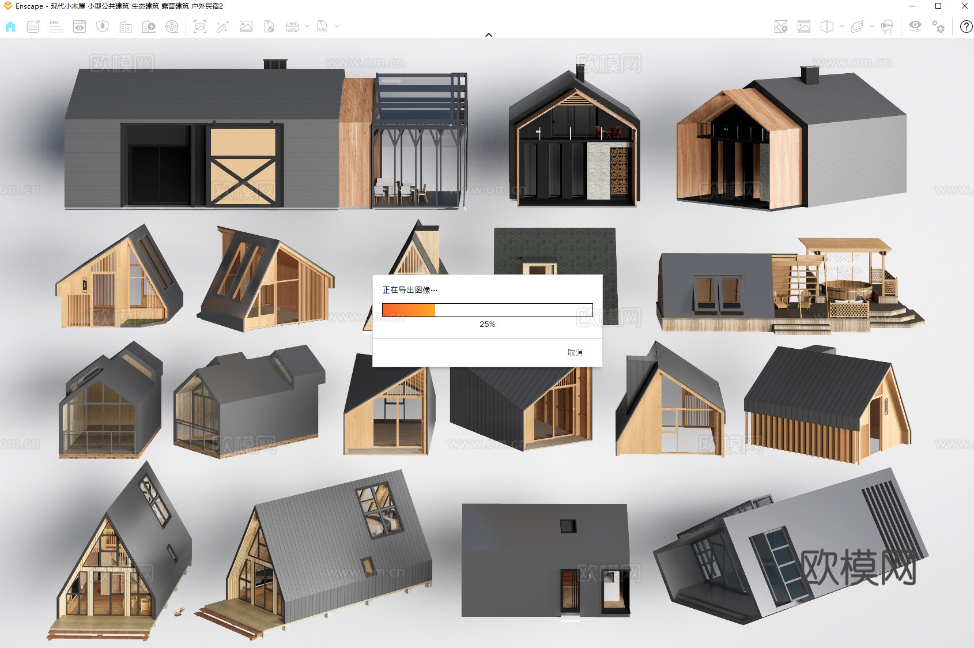Open the site context map icon
This screenshot has width=974, height=648.
pyautogui.click(x=103, y=27)
